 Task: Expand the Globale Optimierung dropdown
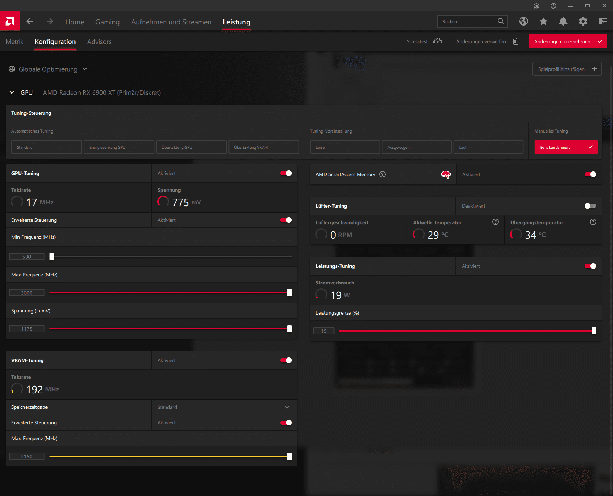pos(85,69)
